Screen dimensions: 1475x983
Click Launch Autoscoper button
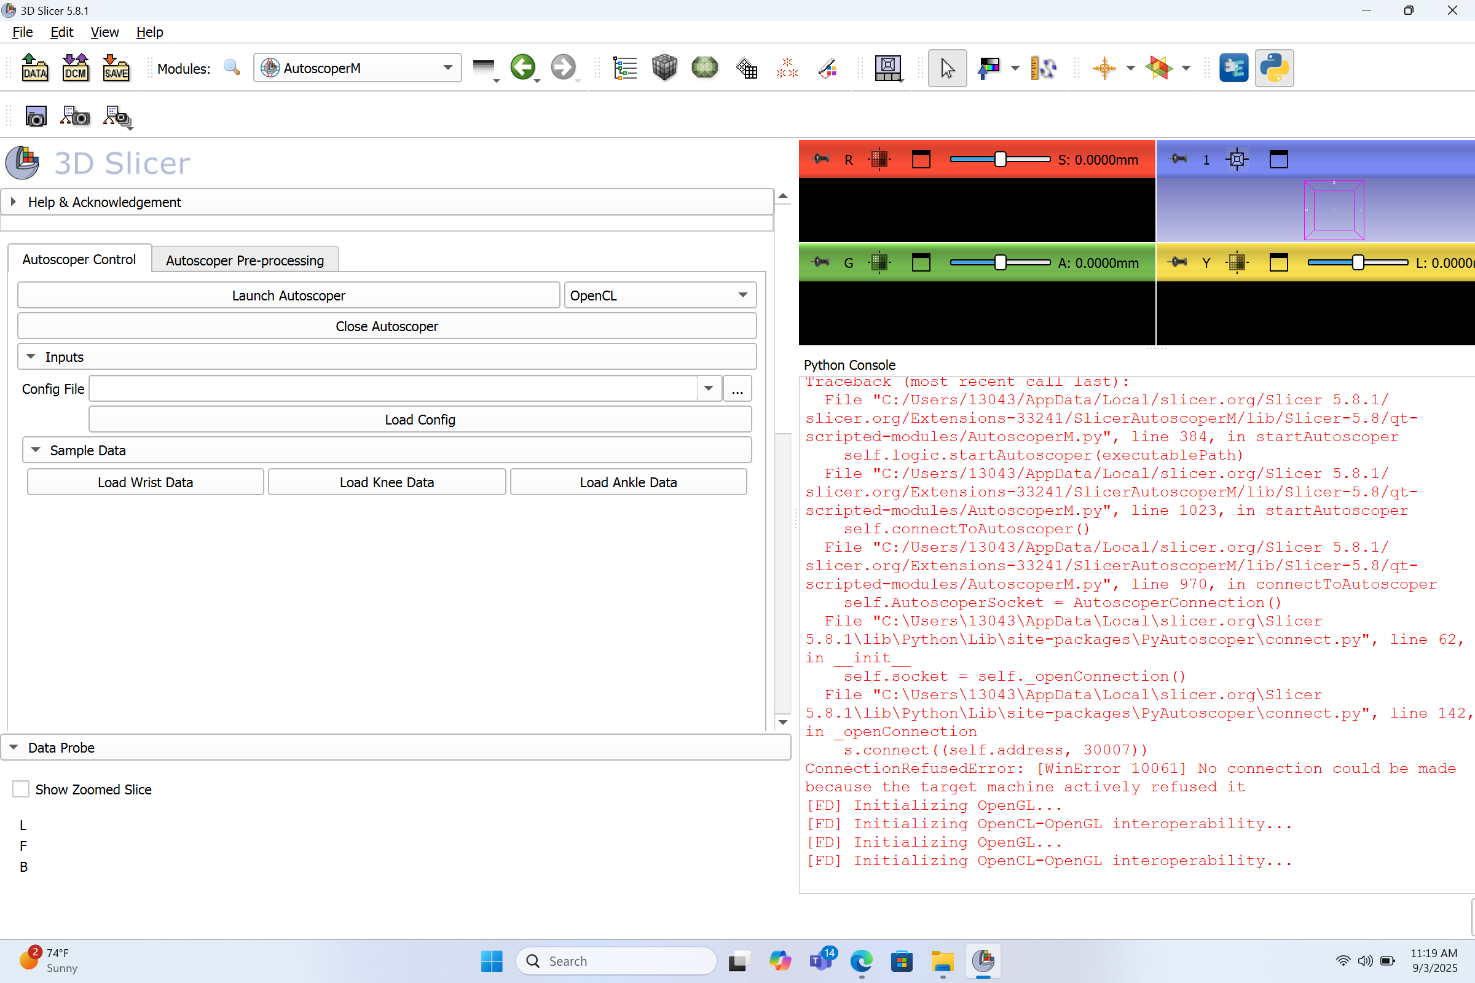click(x=288, y=296)
